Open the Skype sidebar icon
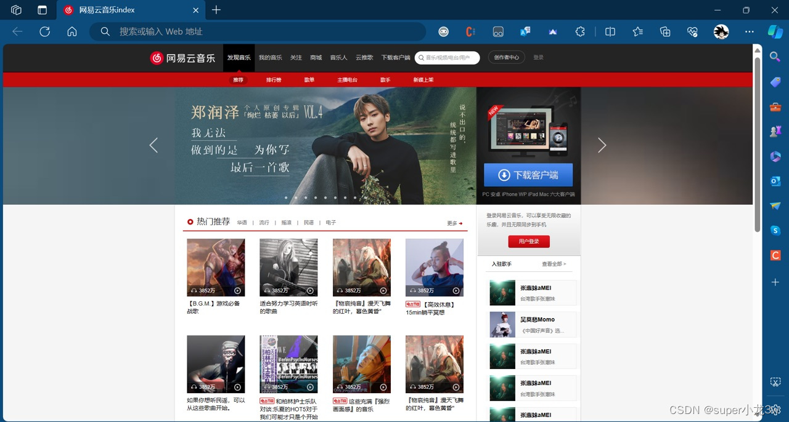The width and height of the screenshot is (789, 422). pyautogui.click(x=775, y=231)
